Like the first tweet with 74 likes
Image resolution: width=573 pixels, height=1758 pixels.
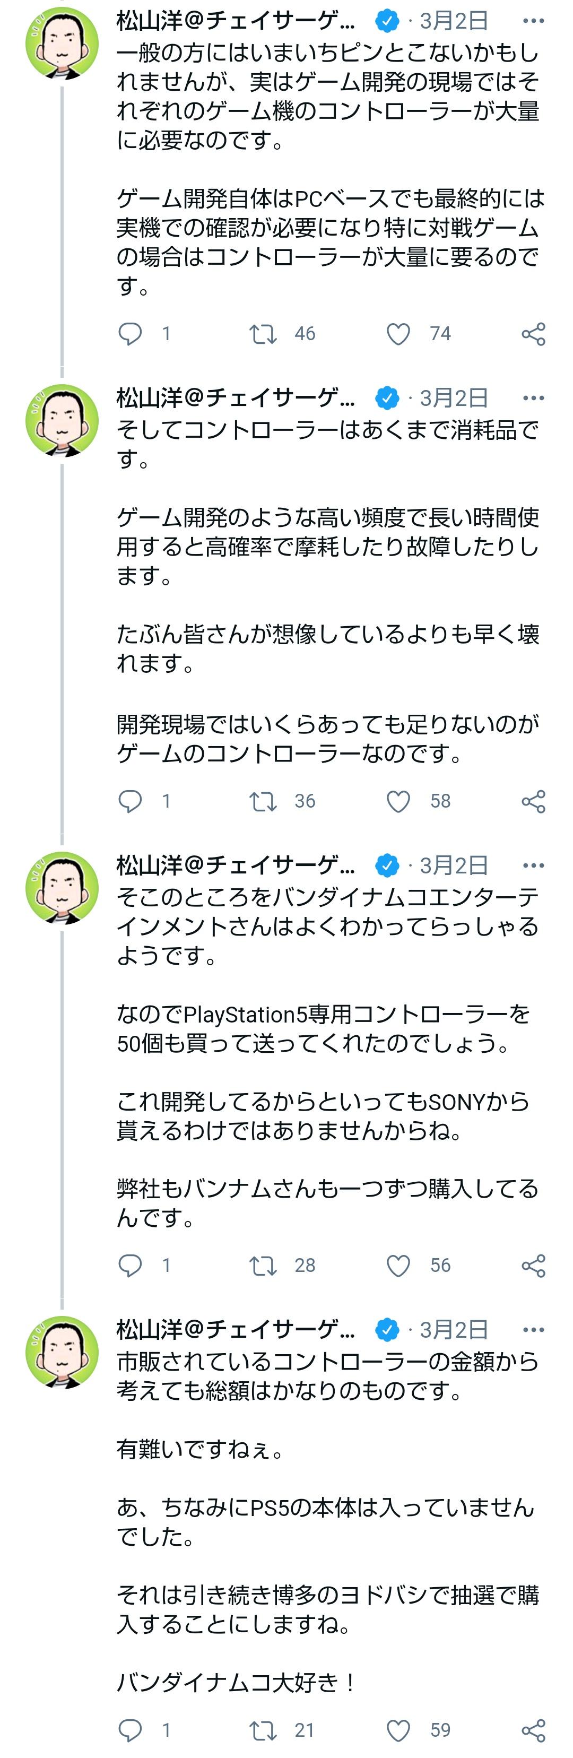pos(398,334)
